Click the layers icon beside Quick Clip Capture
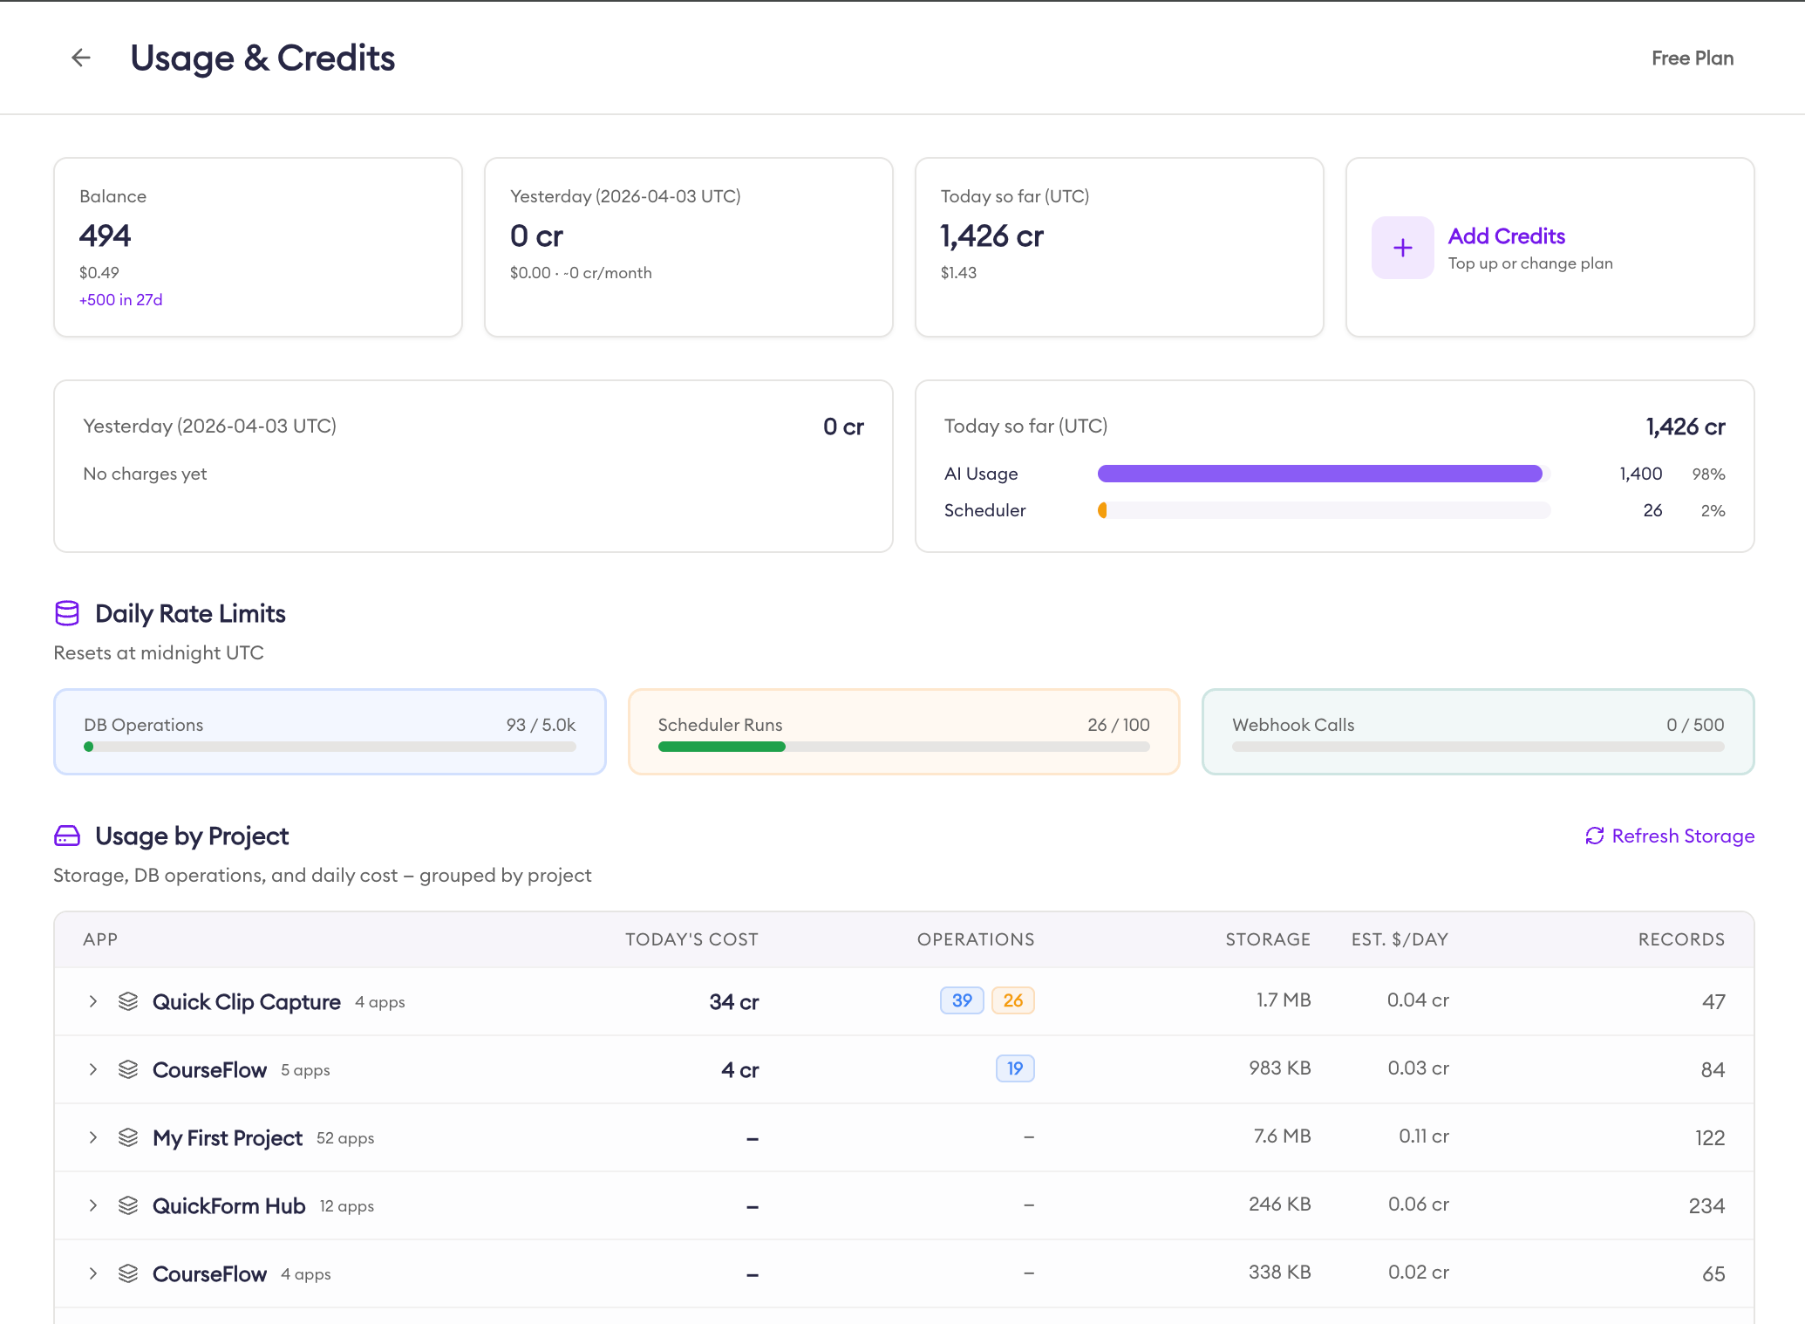This screenshot has width=1805, height=1324. [x=128, y=1001]
